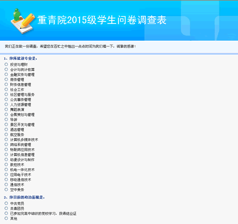Select 物联网应用技术 radio button
This screenshot has height=224, width=238.
pyautogui.click(x=6, y=149)
